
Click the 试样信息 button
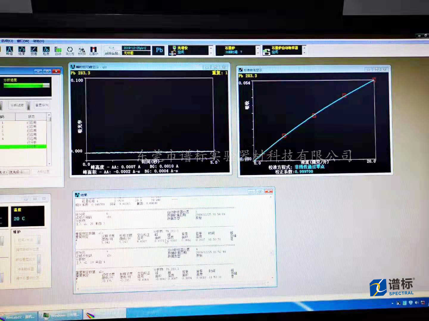coord(112,53)
